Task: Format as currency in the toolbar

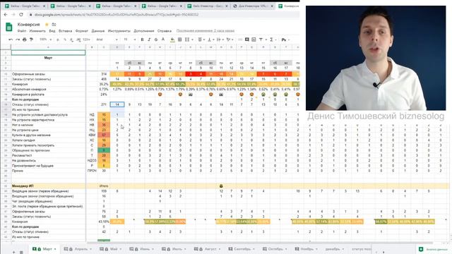Action: point(58,40)
